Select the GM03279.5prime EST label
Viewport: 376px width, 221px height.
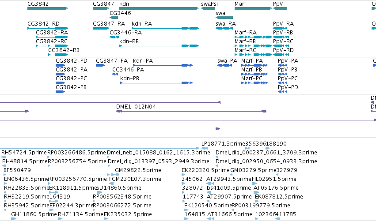(253, 170)
